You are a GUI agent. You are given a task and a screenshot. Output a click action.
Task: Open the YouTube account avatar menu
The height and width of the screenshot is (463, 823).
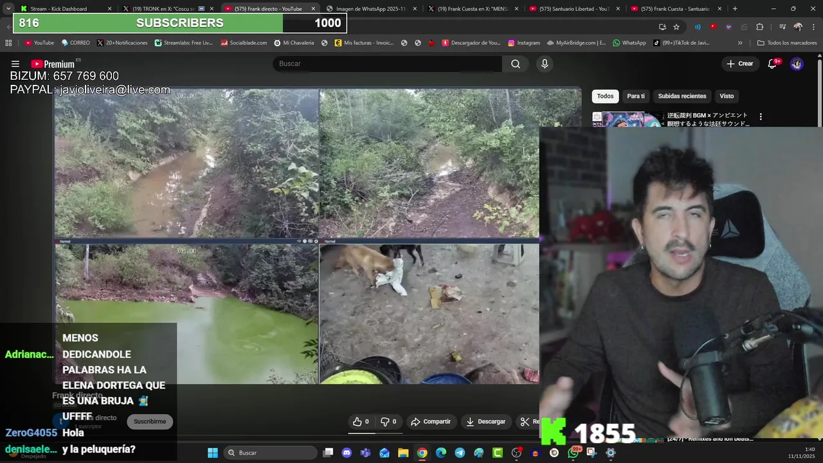click(797, 64)
